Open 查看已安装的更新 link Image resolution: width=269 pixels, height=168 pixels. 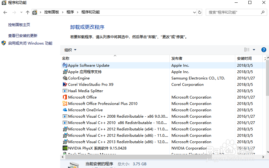click(23, 35)
